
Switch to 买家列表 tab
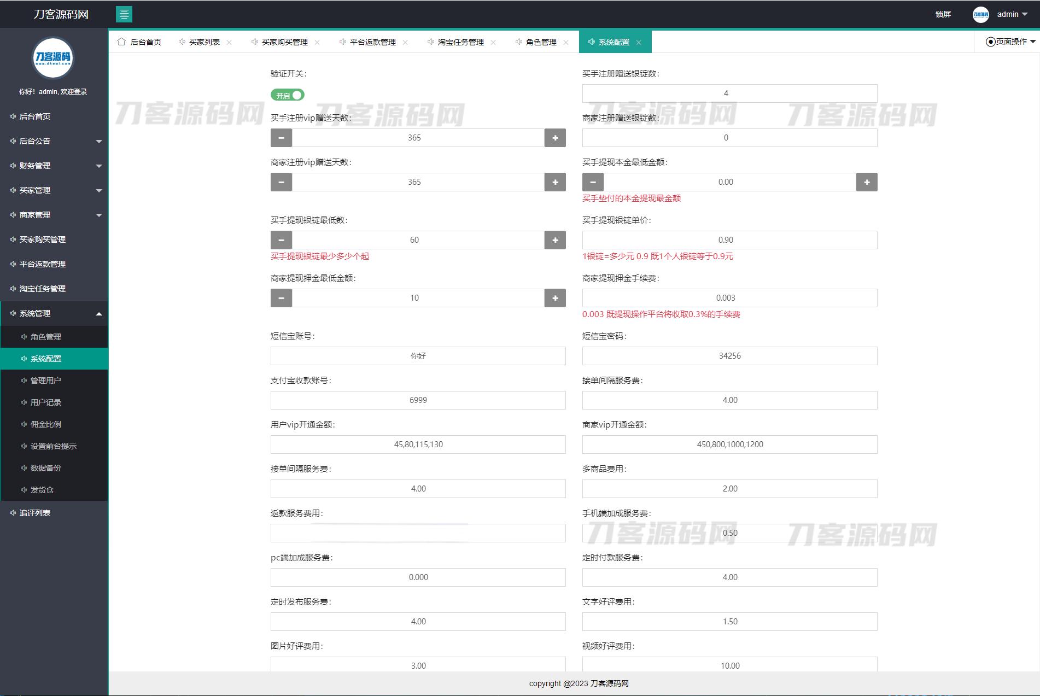pos(204,42)
